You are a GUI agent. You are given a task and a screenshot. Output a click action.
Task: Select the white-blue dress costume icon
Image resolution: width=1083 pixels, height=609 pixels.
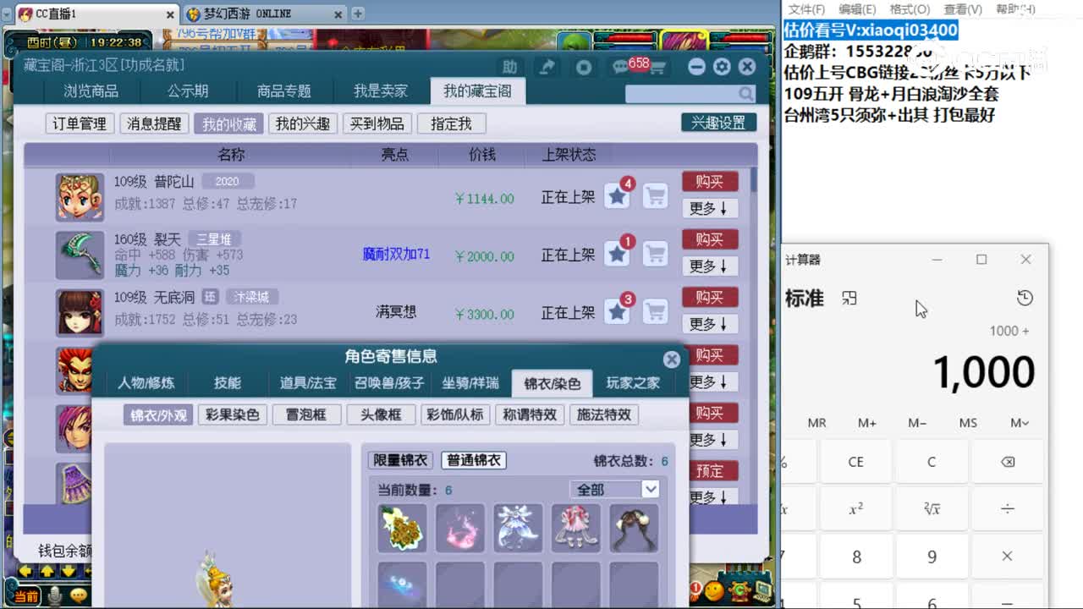pyautogui.click(x=518, y=529)
